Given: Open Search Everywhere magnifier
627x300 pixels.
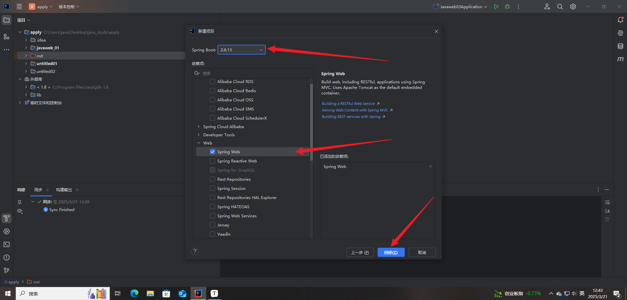Looking at the screenshot, I should point(560,7).
